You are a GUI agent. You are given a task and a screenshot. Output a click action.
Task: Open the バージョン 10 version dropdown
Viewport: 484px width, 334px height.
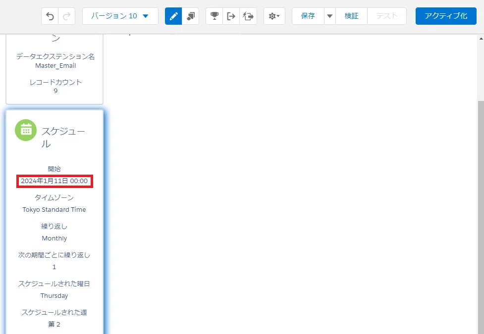tap(120, 16)
